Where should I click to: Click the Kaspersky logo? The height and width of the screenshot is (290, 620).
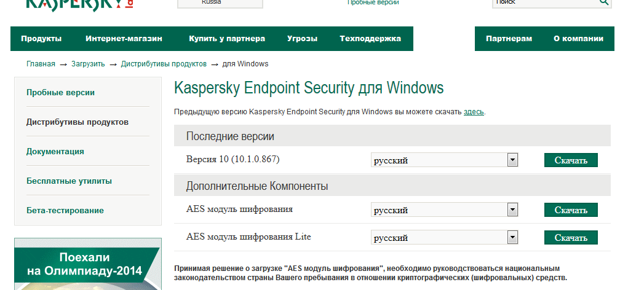pos(80,5)
